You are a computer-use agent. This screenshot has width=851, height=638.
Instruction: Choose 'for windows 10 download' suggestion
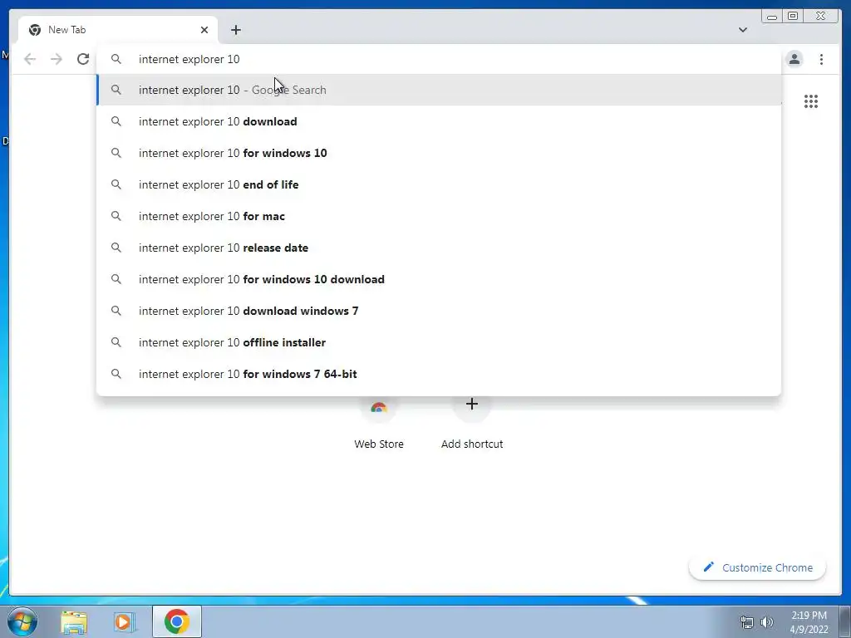click(x=439, y=279)
